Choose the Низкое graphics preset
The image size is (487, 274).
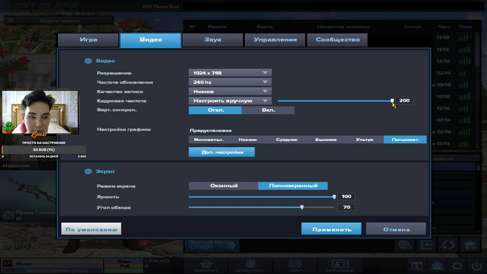coord(248,140)
